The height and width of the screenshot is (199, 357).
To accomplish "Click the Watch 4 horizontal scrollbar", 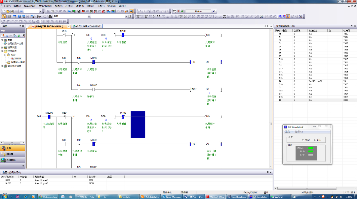I will click(x=307, y=188).
